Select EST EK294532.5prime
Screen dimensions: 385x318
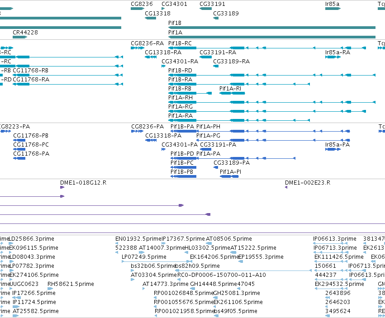click(331, 289)
